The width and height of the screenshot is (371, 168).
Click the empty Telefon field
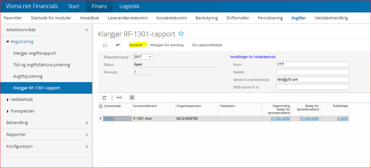click(x=313, y=72)
